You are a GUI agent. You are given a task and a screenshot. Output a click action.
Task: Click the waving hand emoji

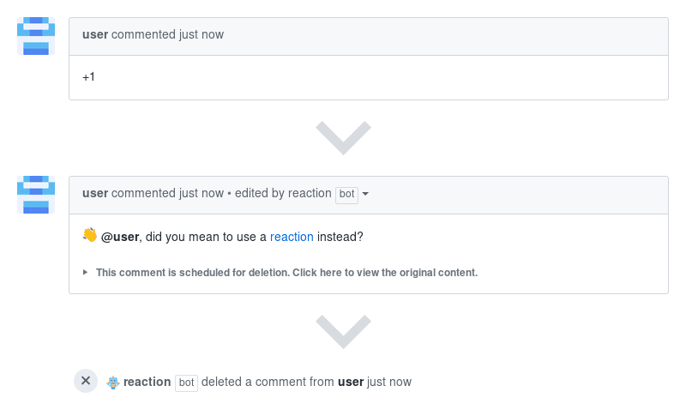90,236
